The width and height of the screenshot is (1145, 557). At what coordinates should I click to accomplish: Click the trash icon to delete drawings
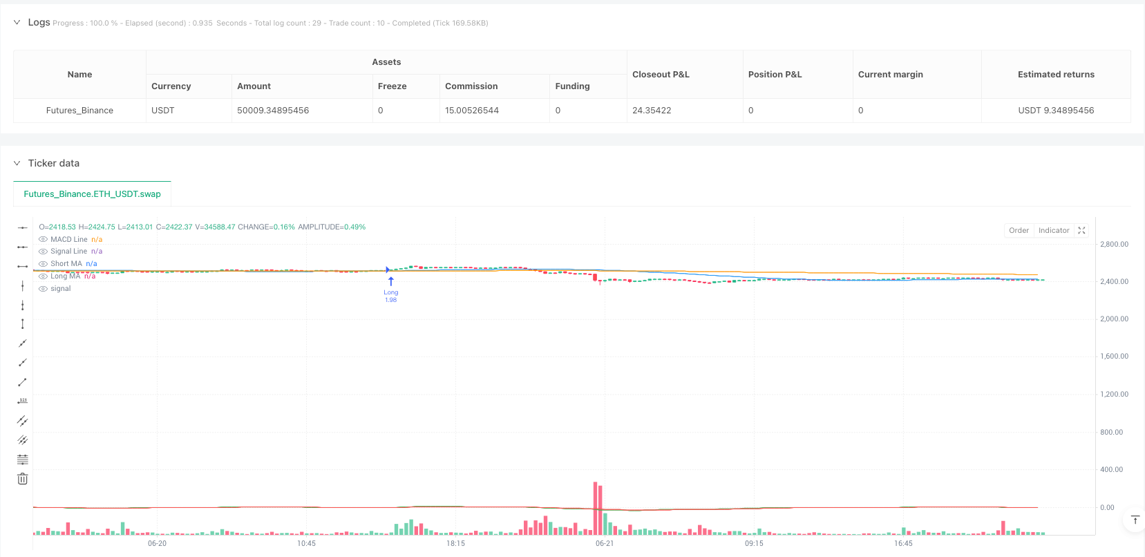tap(22, 479)
